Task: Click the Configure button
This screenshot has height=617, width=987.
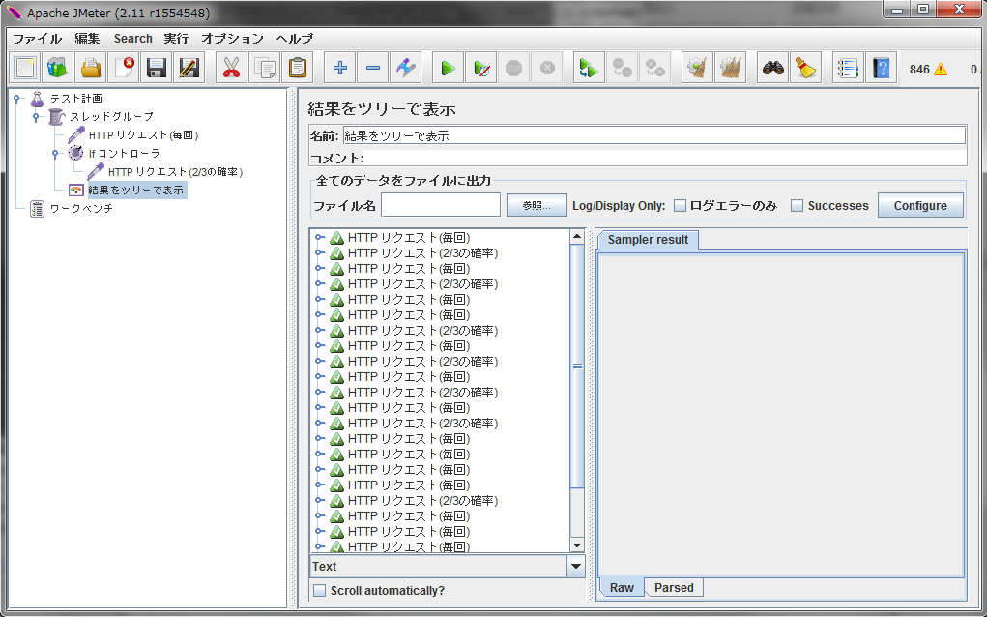Action: pos(920,205)
